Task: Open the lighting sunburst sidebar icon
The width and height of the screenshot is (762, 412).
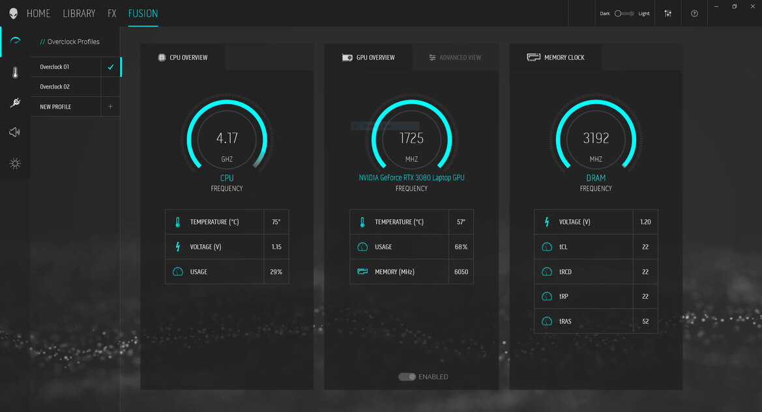Action: [x=15, y=163]
